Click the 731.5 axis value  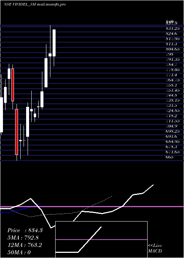click(171, 105)
